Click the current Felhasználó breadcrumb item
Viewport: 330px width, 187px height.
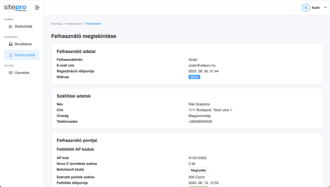(93, 24)
